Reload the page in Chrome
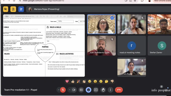171x96 pixels. (x=14, y=1)
